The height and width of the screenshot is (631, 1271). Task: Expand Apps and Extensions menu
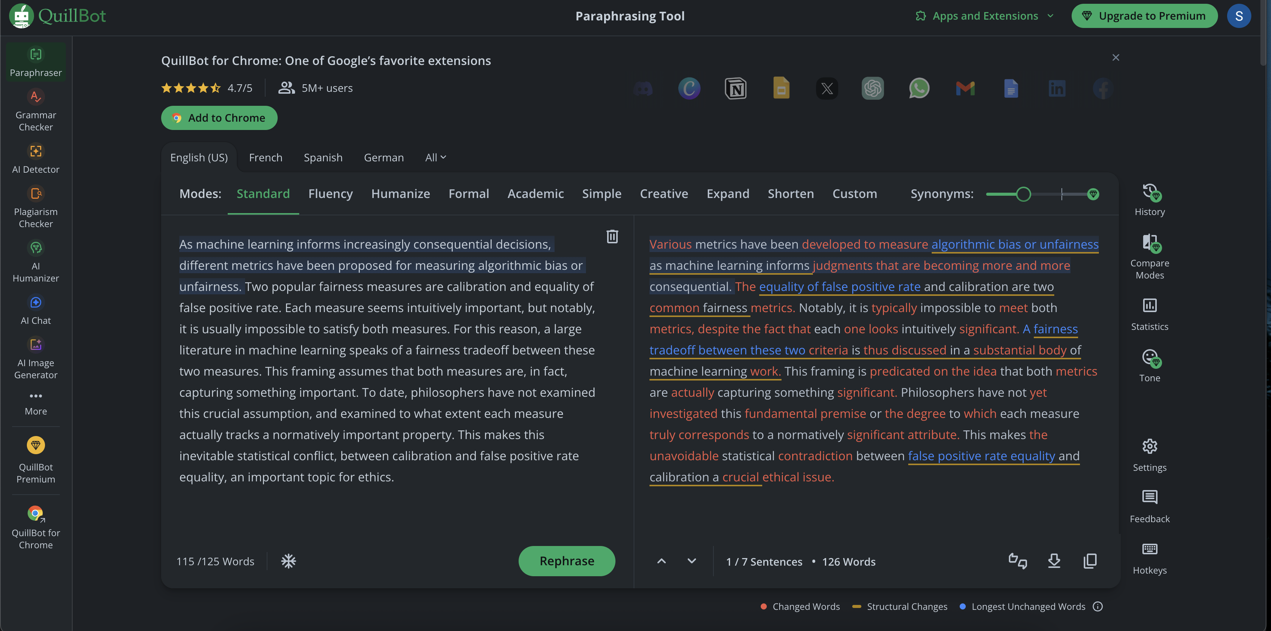pos(985,16)
